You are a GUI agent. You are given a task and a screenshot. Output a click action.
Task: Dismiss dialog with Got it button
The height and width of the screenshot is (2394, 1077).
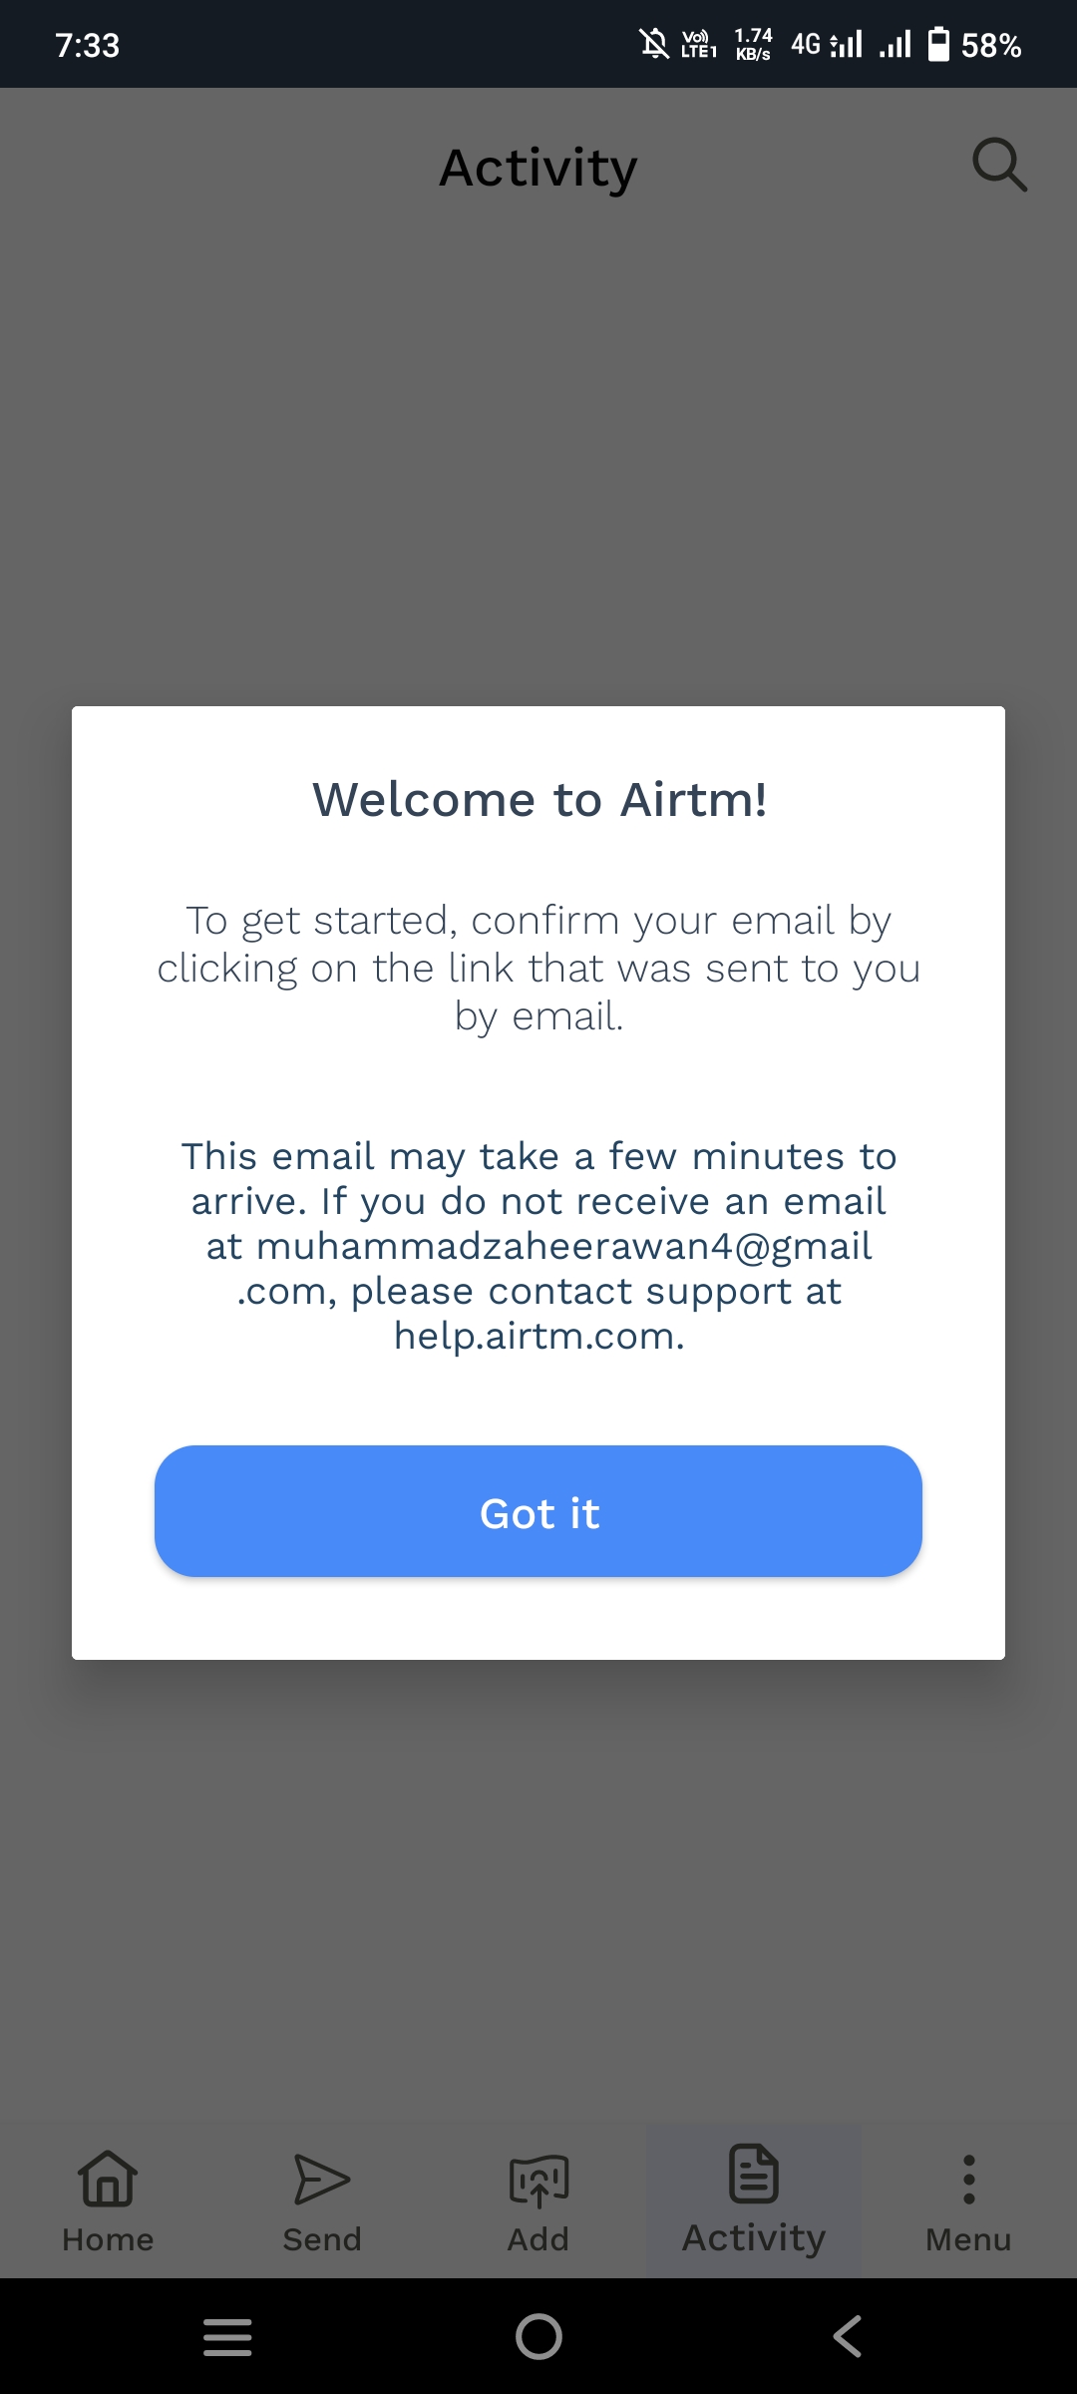pyautogui.click(x=538, y=1511)
